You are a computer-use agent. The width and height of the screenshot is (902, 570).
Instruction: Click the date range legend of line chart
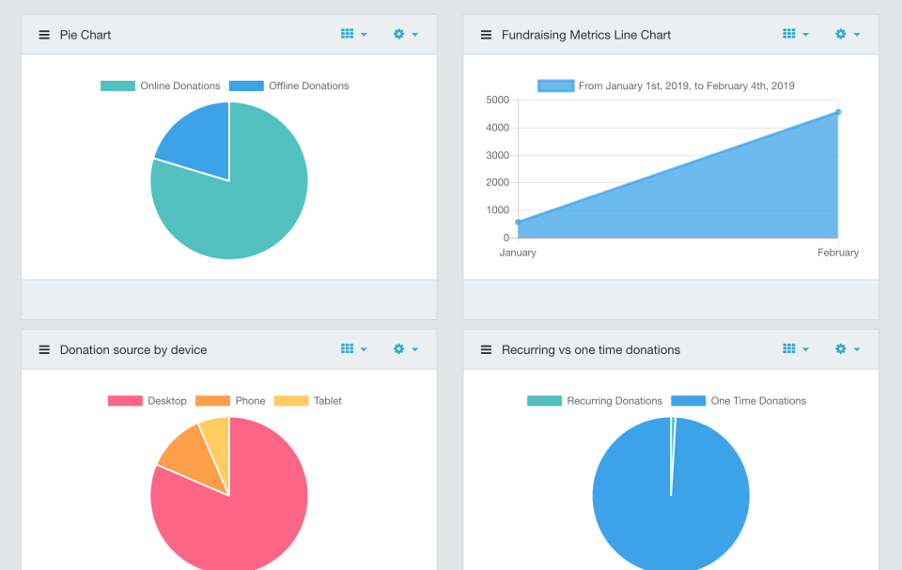point(666,85)
